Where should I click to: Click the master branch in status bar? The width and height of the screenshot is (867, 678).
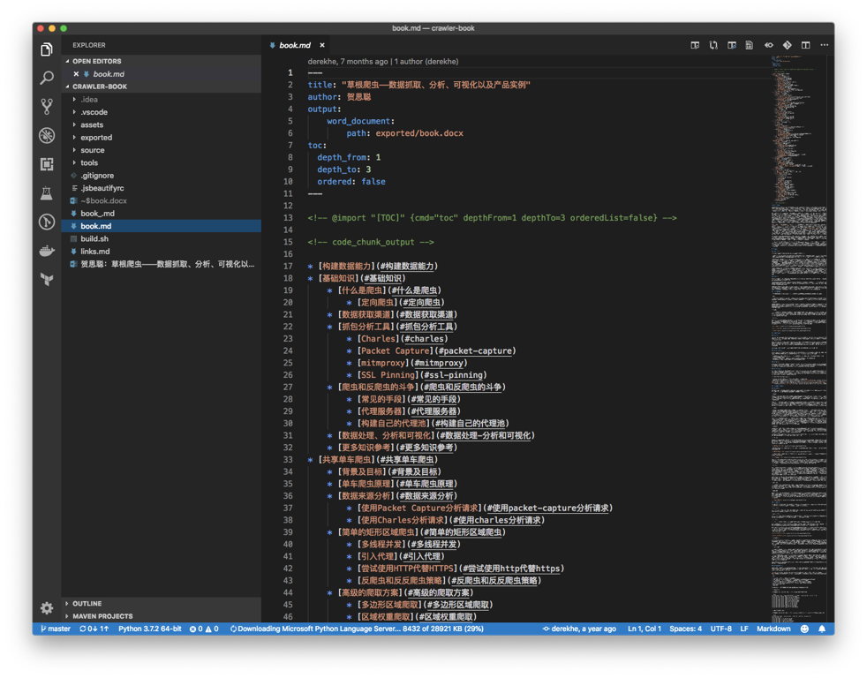pyautogui.click(x=56, y=629)
